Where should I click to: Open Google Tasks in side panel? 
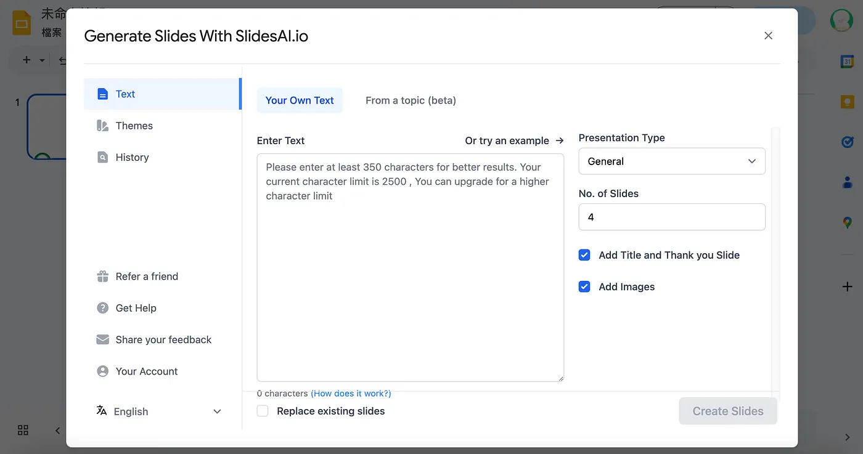(x=847, y=142)
